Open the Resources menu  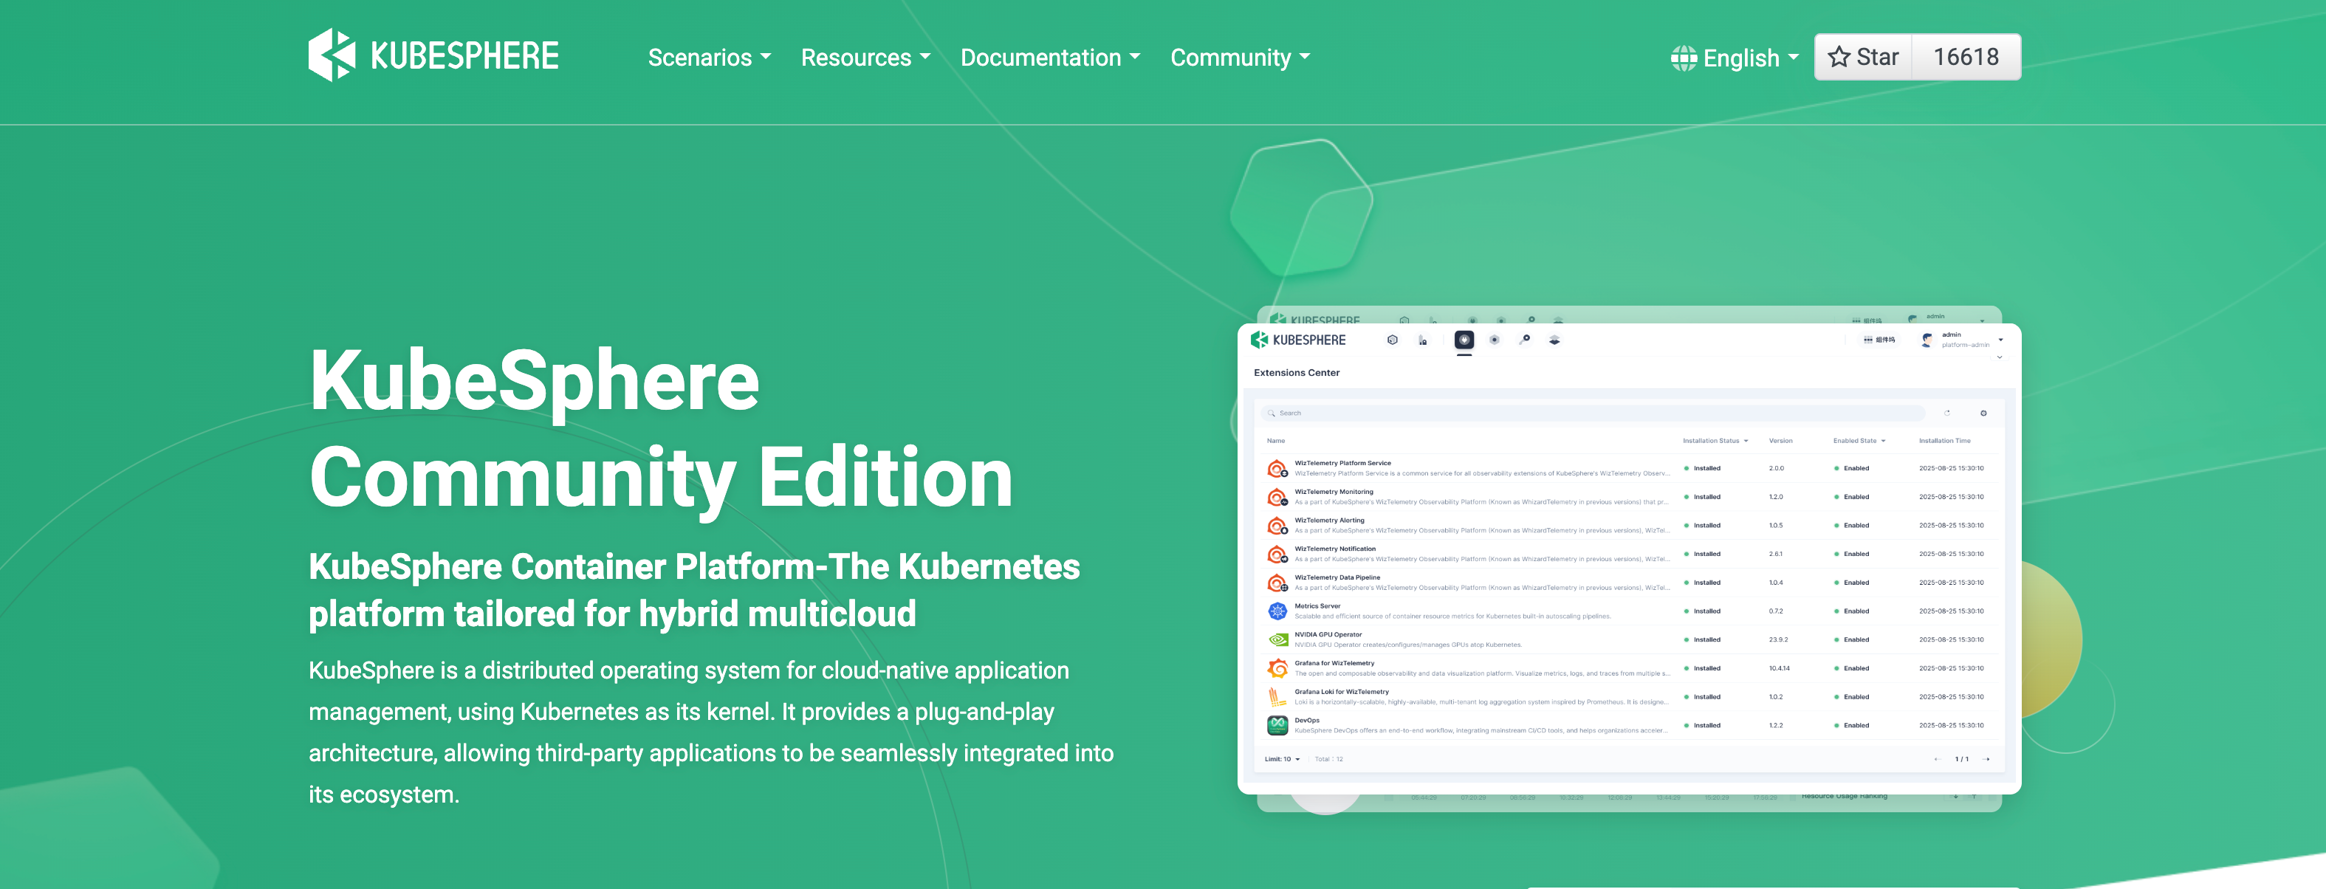[x=865, y=58]
